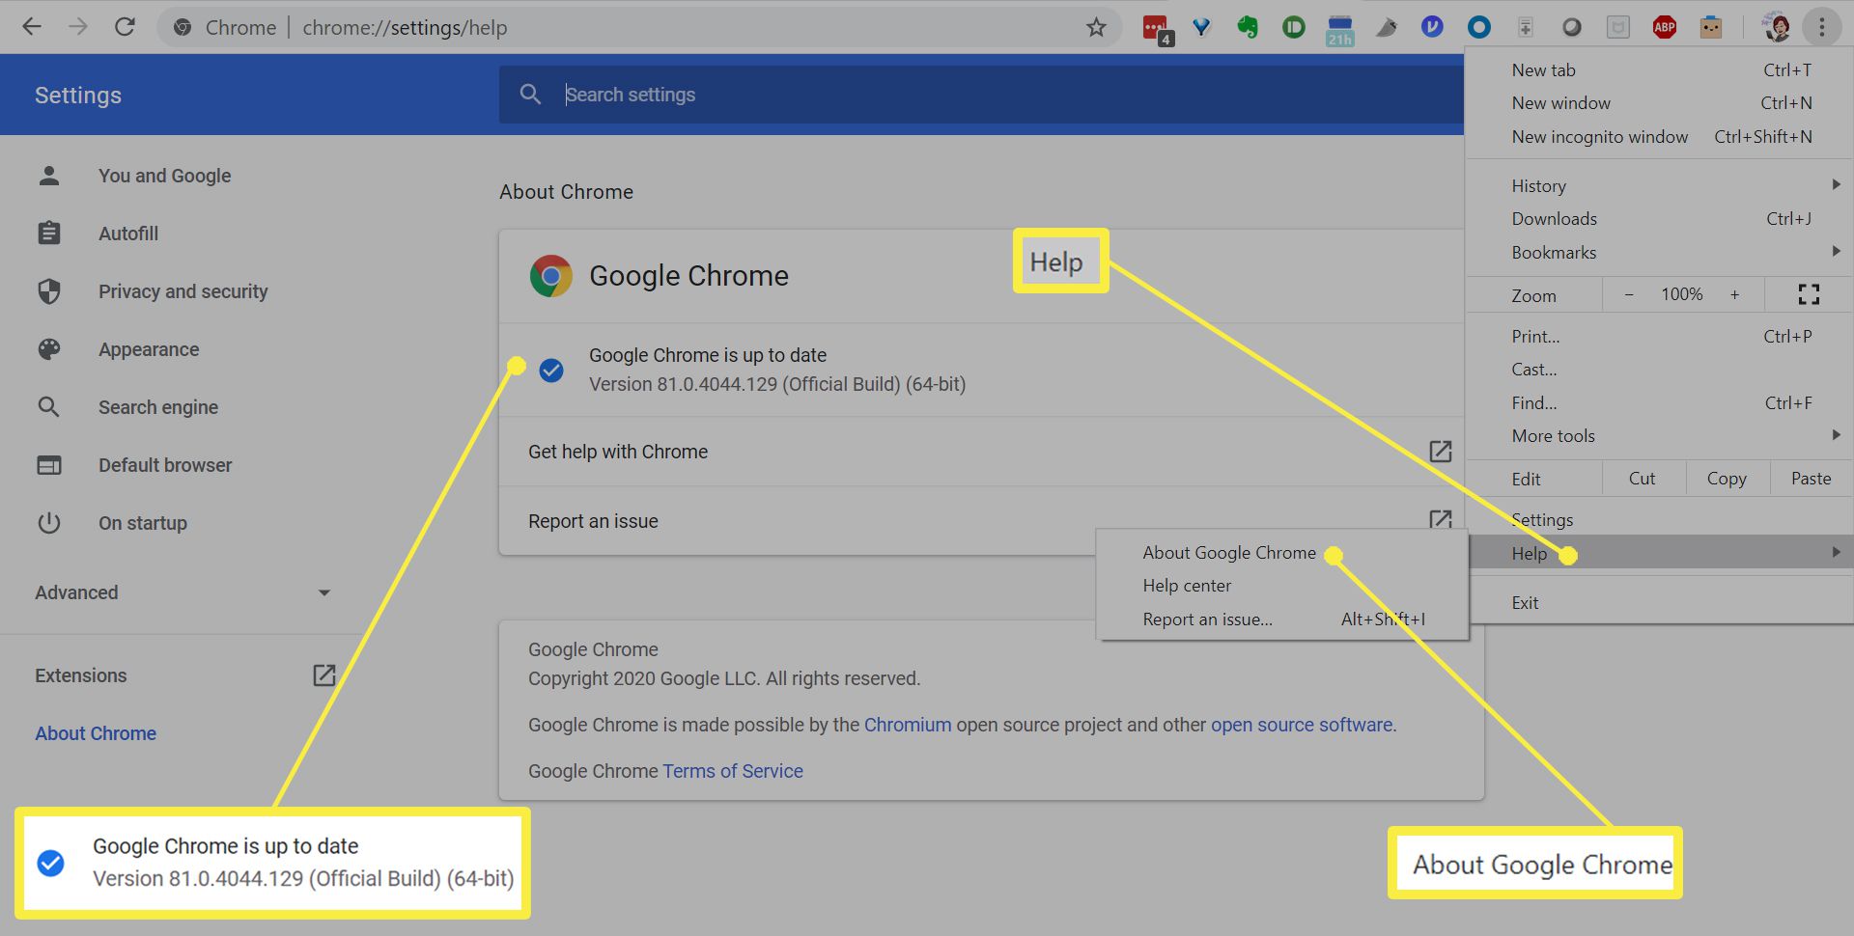Reload the current page

(x=125, y=27)
